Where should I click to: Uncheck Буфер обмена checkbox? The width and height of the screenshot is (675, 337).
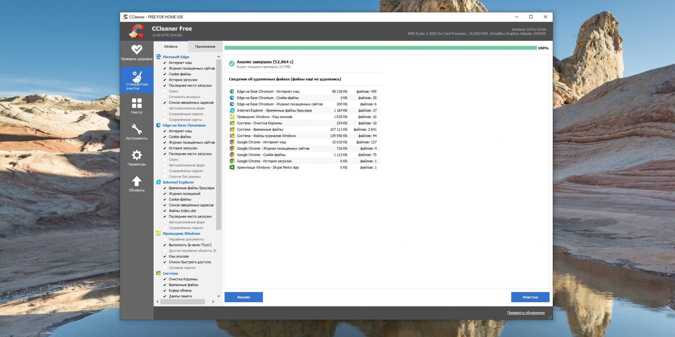click(x=165, y=291)
